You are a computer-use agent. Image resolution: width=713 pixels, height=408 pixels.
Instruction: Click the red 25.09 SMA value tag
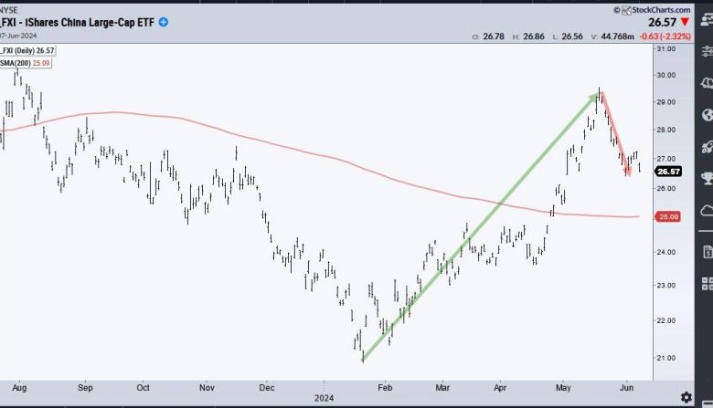click(x=668, y=217)
